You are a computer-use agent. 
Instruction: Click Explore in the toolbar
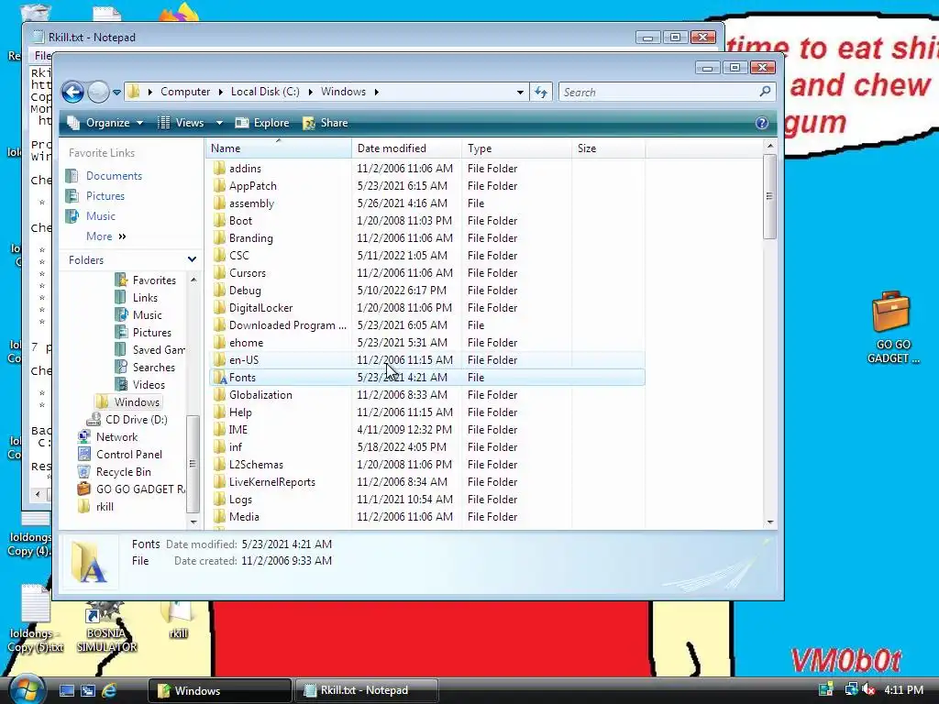pyautogui.click(x=262, y=123)
